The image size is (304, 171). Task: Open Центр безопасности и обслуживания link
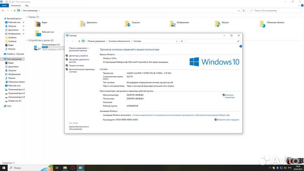click(x=79, y=128)
